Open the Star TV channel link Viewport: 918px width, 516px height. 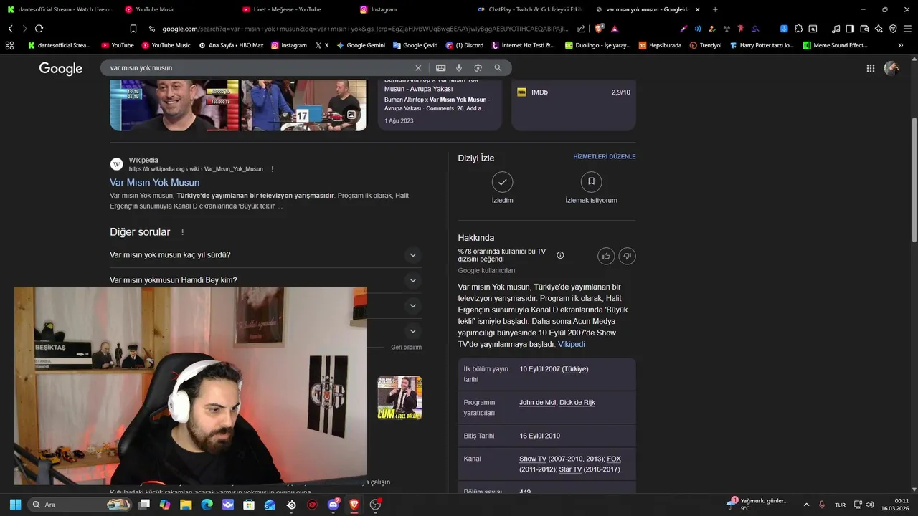click(570, 469)
